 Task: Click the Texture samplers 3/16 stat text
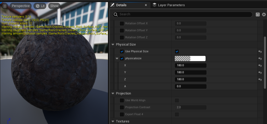(x=16, y=17)
